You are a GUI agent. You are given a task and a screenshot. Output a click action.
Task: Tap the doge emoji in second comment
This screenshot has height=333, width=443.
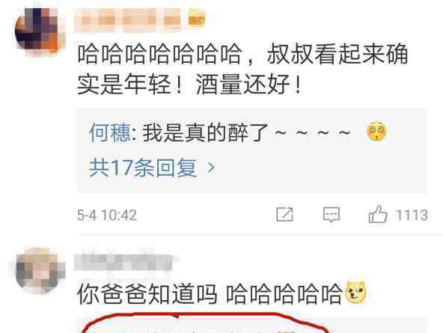tap(355, 293)
